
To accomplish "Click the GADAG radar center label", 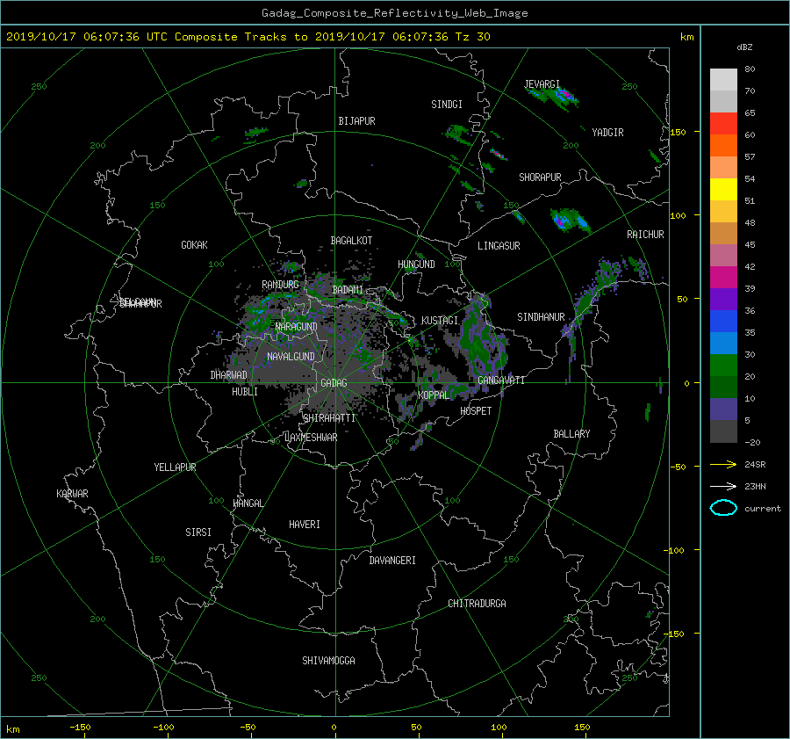I will pyautogui.click(x=334, y=383).
